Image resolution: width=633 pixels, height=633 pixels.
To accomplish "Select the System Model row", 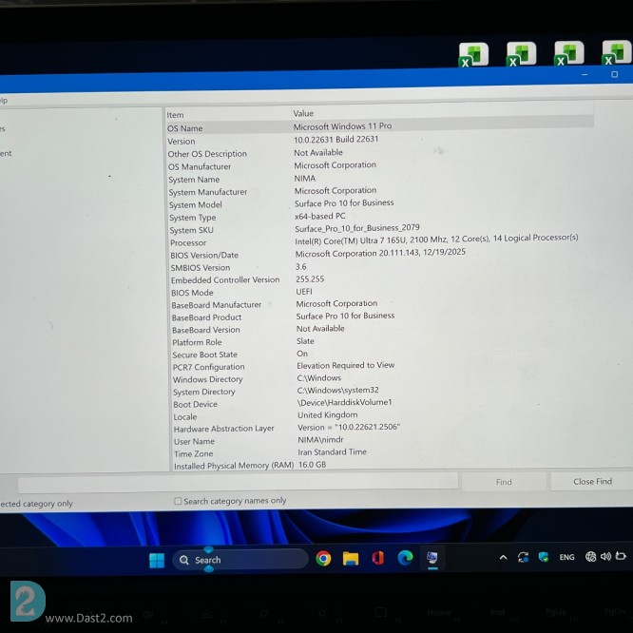I will pyautogui.click(x=379, y=203).
